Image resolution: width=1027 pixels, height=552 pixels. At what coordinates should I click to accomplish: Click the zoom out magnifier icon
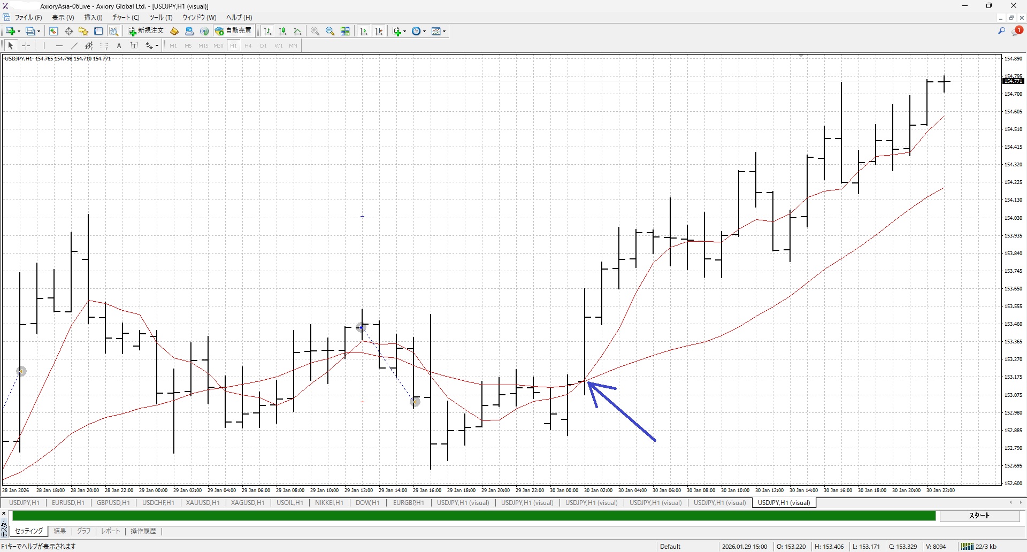pos(330,31)
